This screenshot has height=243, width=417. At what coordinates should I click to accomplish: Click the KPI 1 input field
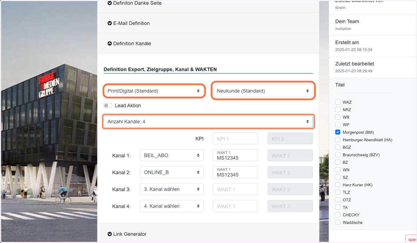(x=235, y=138)
